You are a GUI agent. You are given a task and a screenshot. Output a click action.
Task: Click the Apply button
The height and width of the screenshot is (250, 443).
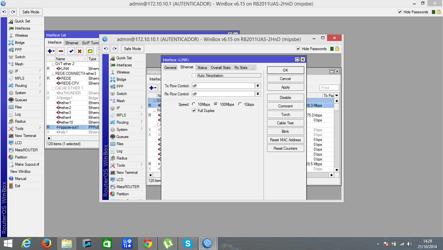(285, 87)
